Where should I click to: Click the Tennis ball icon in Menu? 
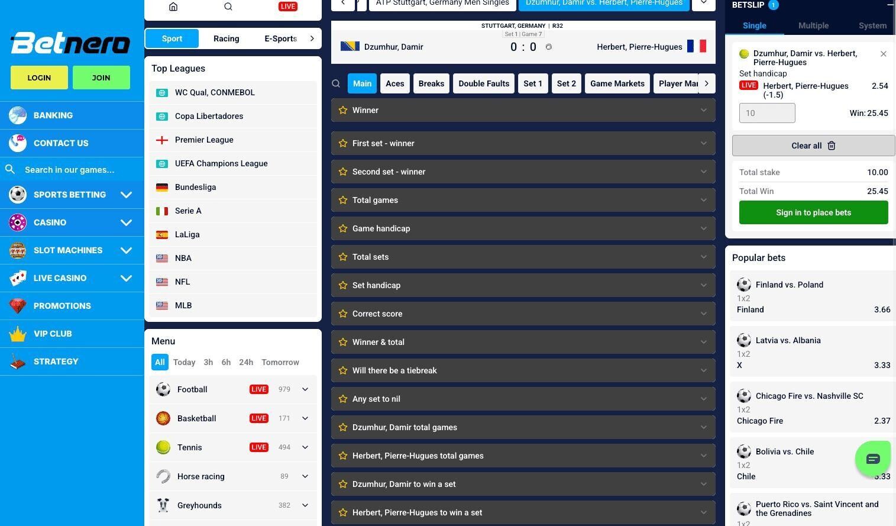163,447
